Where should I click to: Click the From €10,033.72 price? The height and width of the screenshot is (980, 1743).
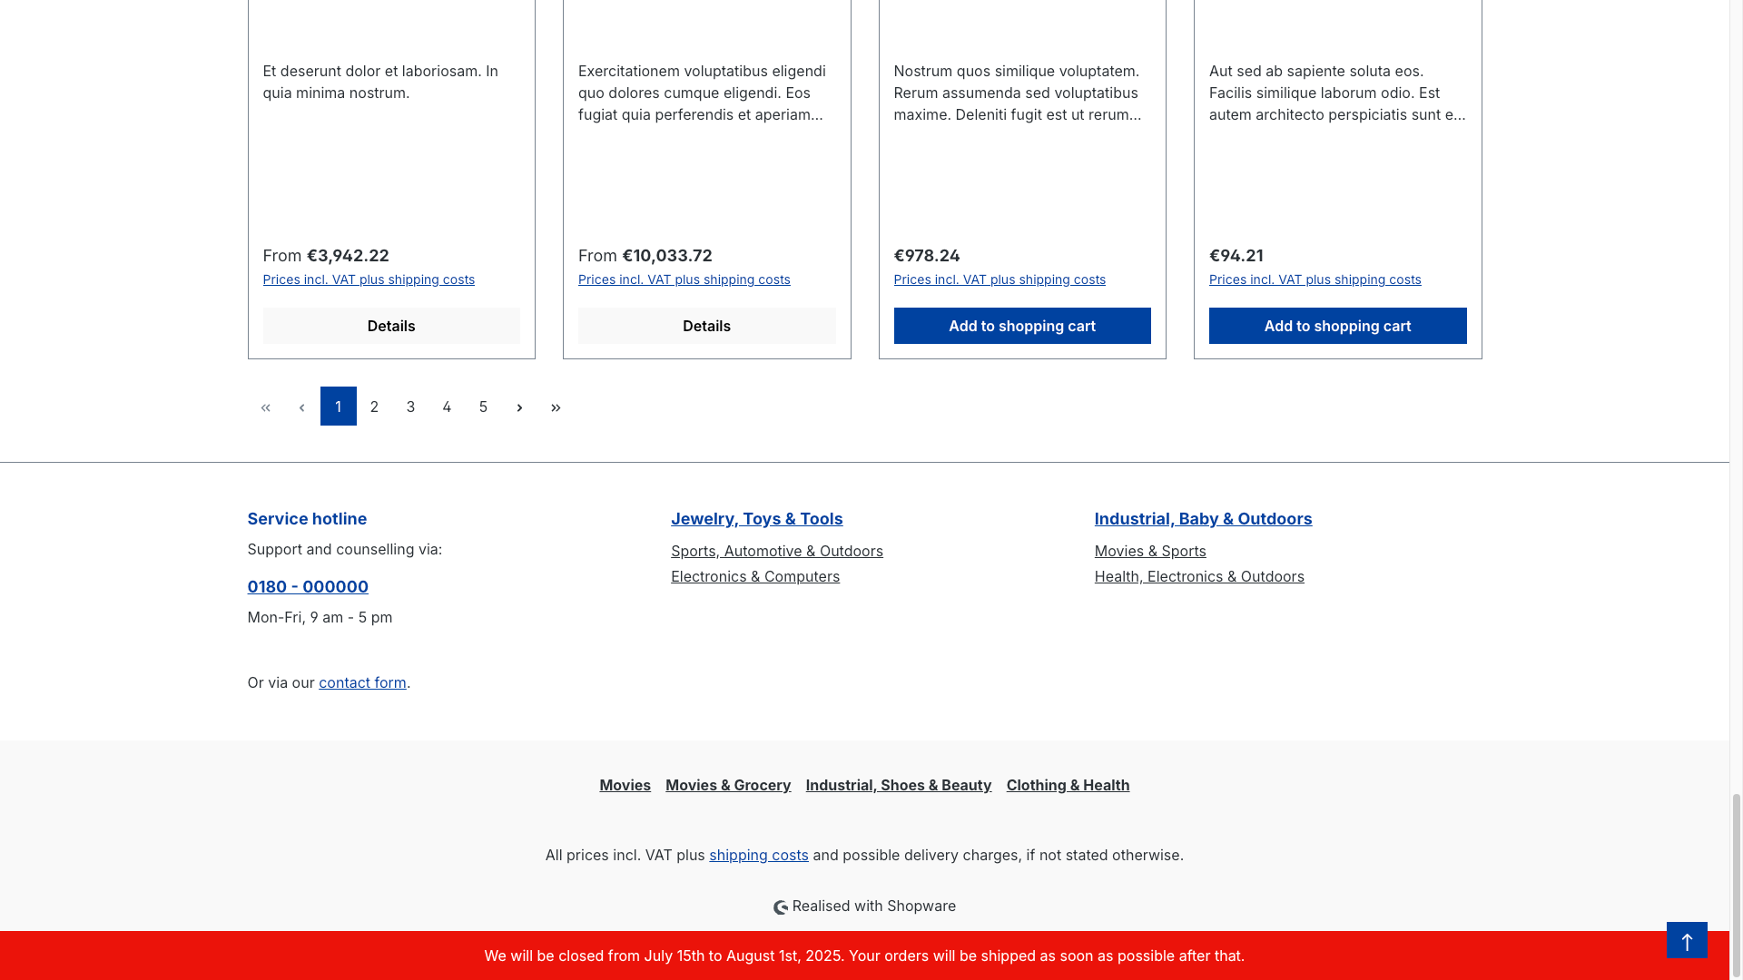pos(645,256)
